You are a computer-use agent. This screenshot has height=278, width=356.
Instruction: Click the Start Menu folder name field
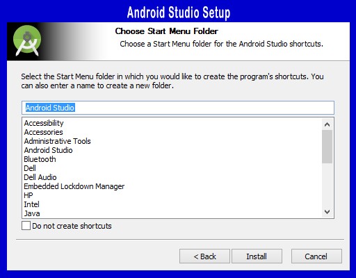coord(178,108)
